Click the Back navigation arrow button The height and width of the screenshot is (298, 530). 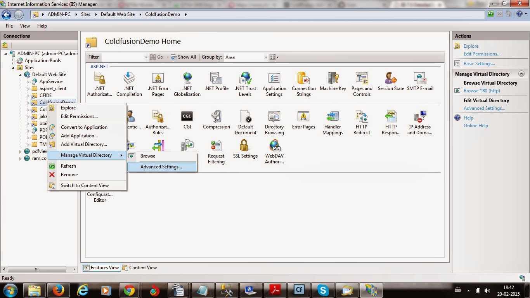click(7, 14)
